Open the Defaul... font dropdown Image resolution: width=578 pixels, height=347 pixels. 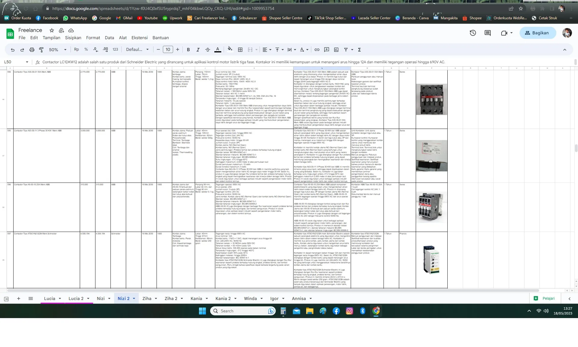pos(137,49)
